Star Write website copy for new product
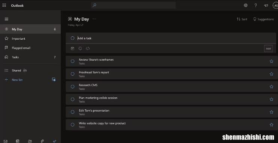The height and width of the screenshot is (143, 278). [x=271, y=125]
